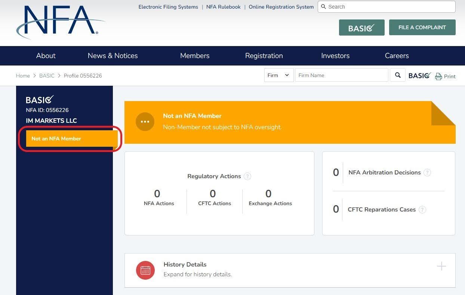Open the Careers menu
The height and width of the screenshot is (295, 465).
point(397,56)
